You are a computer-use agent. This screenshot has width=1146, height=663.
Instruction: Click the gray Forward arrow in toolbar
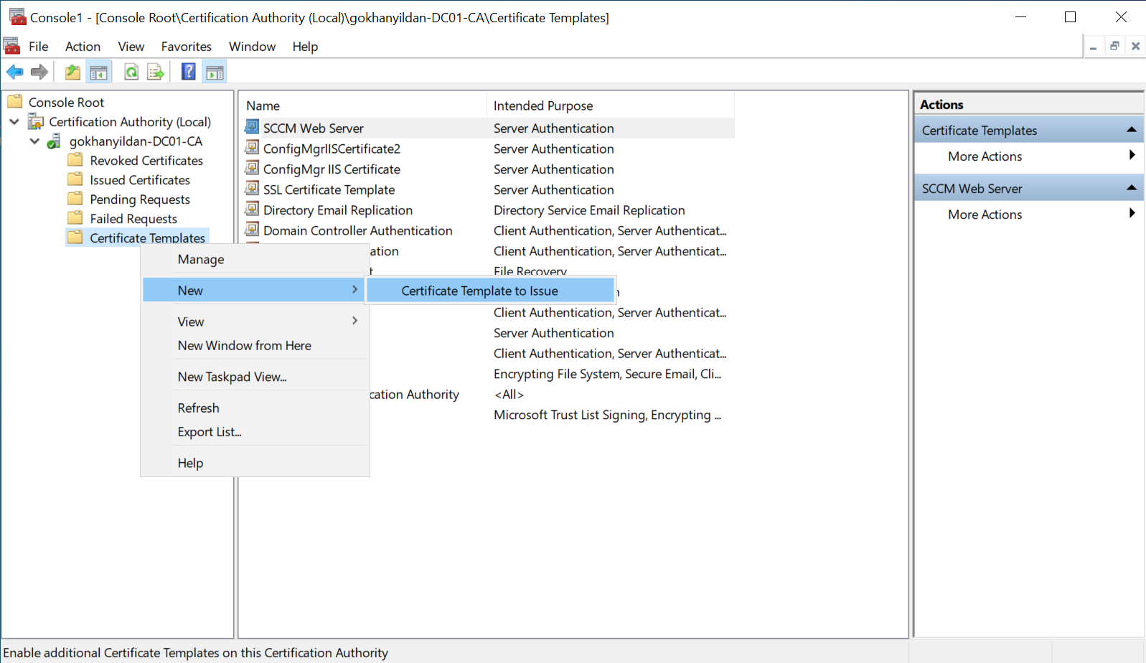[x=39, y=72]
